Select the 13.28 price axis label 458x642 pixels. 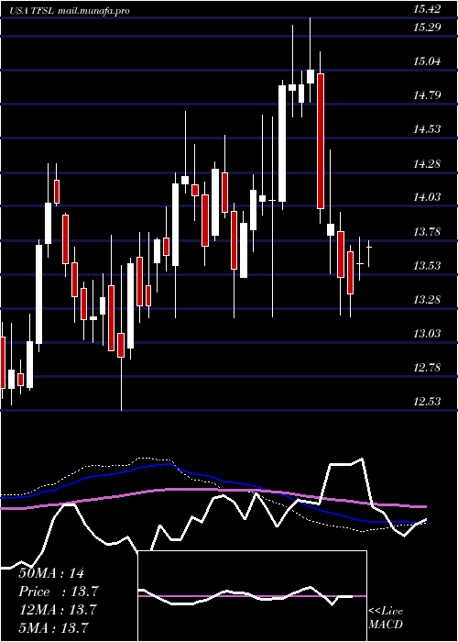click(427, 300)
